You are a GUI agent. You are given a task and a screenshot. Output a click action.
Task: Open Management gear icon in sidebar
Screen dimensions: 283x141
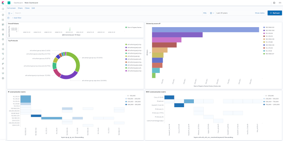(x=3, y=78)
